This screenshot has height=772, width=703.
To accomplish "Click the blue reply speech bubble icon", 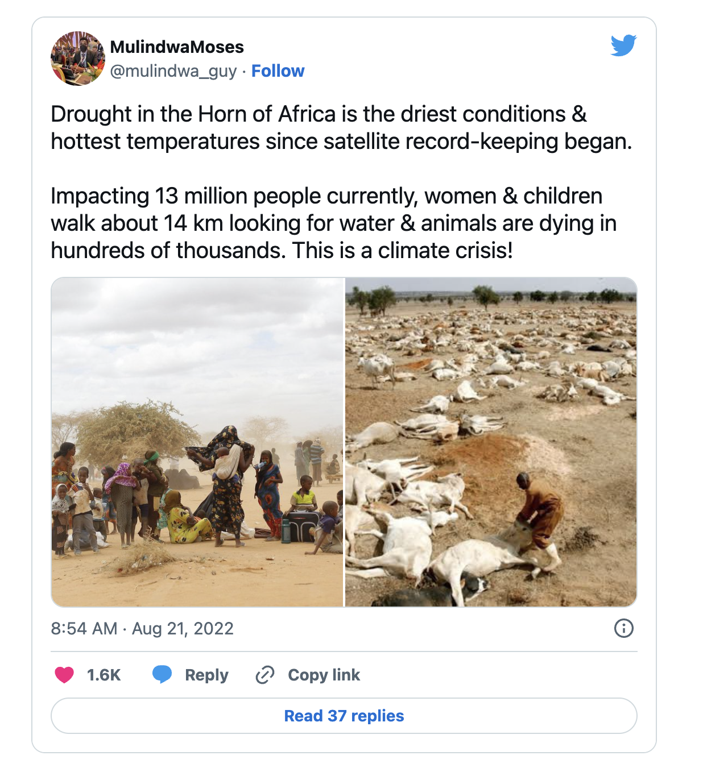I will [x=162, y=675].
